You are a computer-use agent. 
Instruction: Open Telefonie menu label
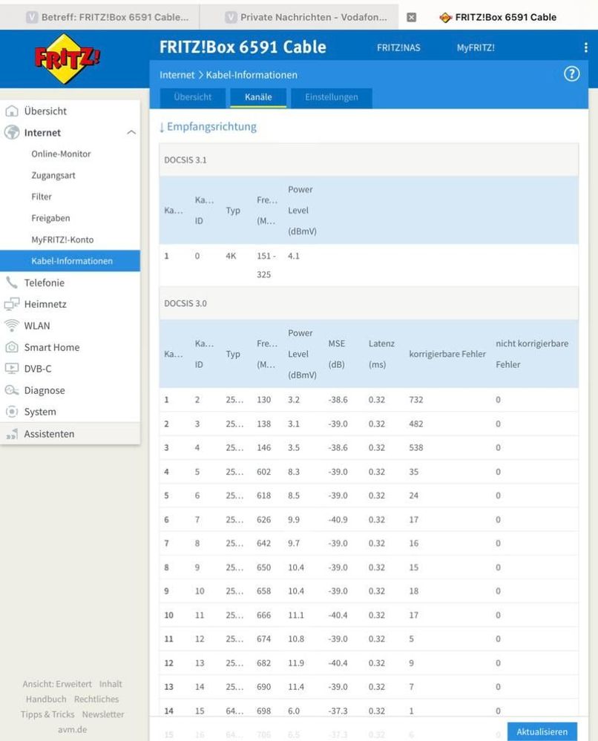[45, 283]
